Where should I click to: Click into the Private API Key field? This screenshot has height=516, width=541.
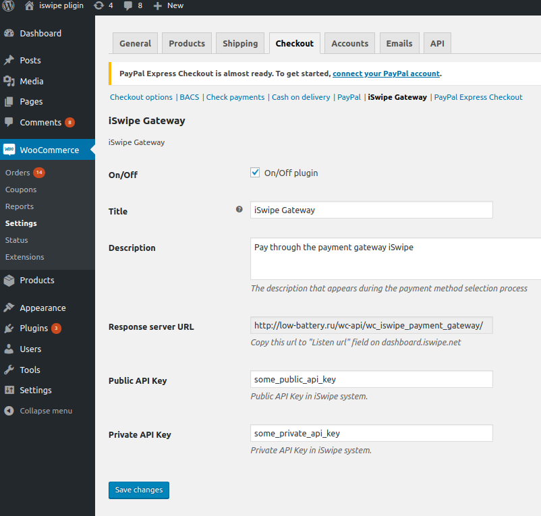click(x=372, y=433)
